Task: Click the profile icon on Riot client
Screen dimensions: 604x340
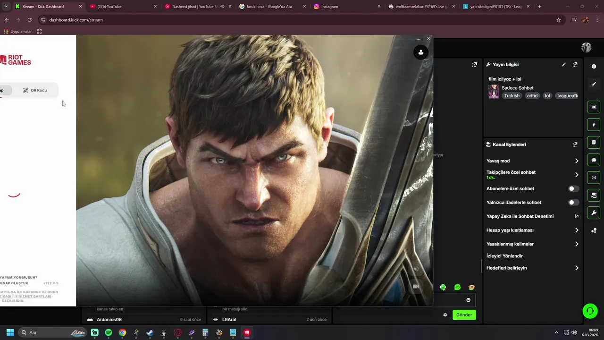Action: 420,52
